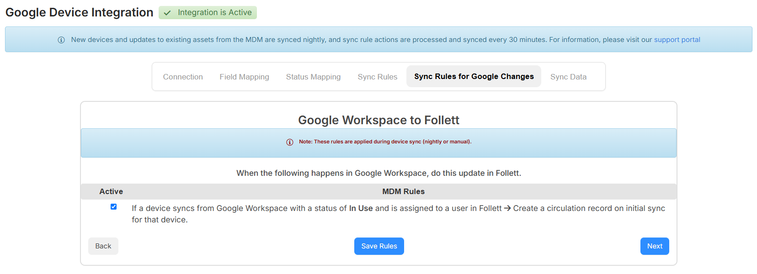This screenshot has height=274, width=757.
Task: Click the Back button
Action: (103, 246)
